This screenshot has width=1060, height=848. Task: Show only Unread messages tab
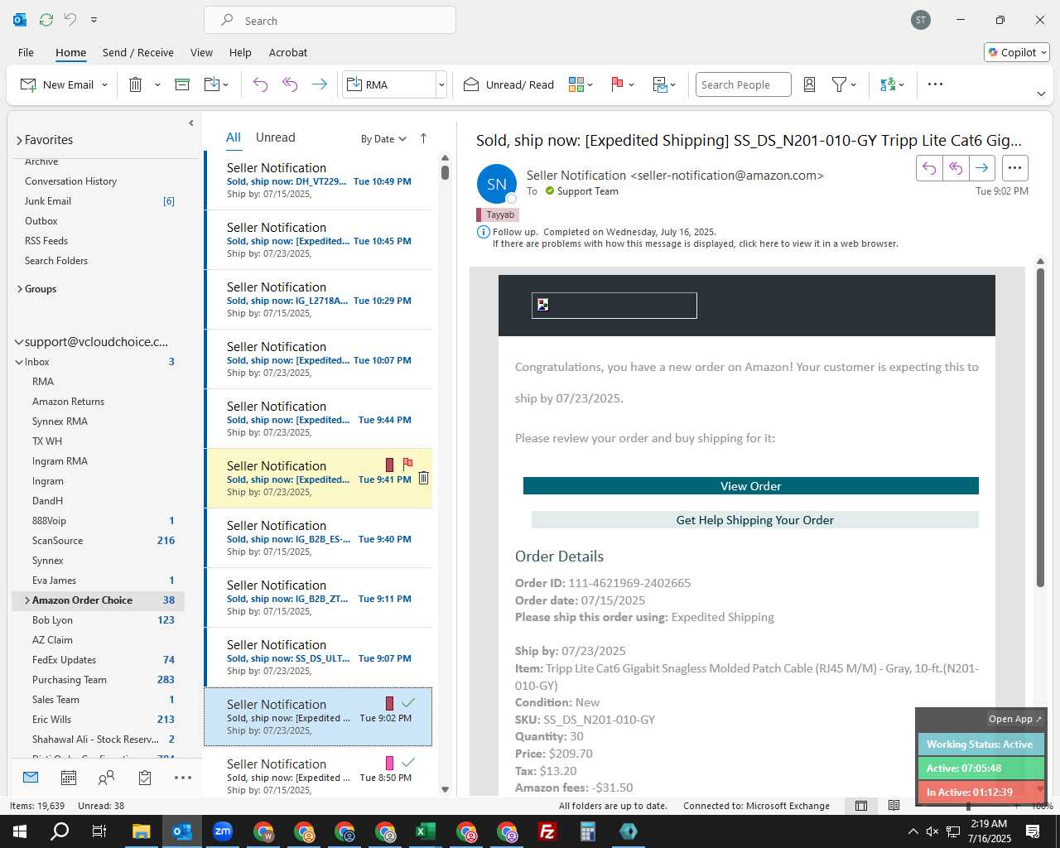(x=275, y=137)
